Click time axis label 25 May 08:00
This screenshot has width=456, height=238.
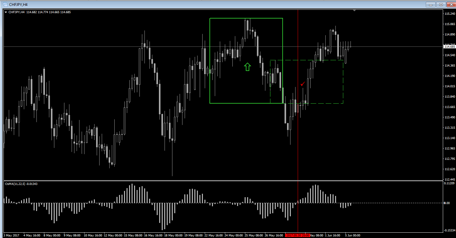pyautogui.click(x=254, y=235)
